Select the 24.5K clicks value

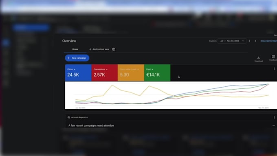[x=73, y=75]
